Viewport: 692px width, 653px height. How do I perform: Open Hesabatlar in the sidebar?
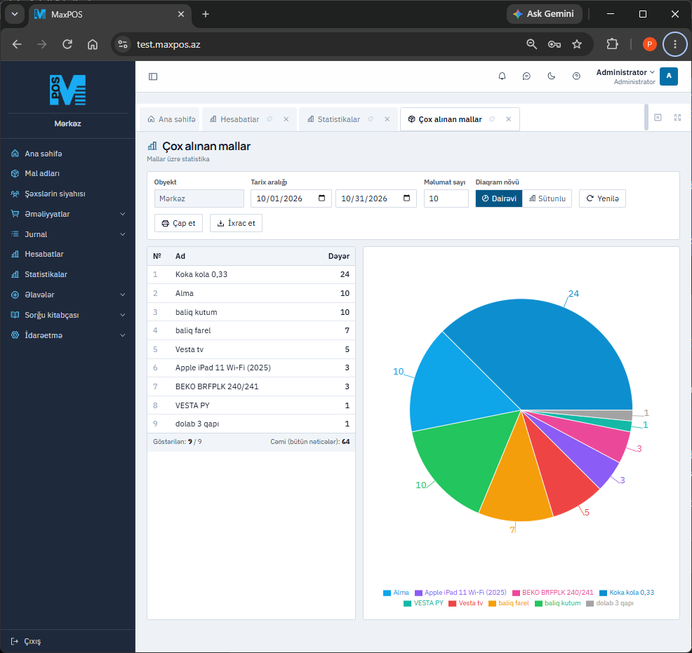pos(67,254)
